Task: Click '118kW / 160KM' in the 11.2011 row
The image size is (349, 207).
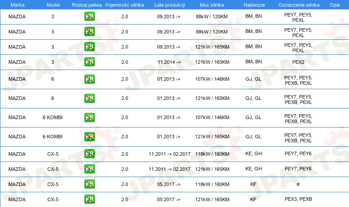Action: (212, 154)
